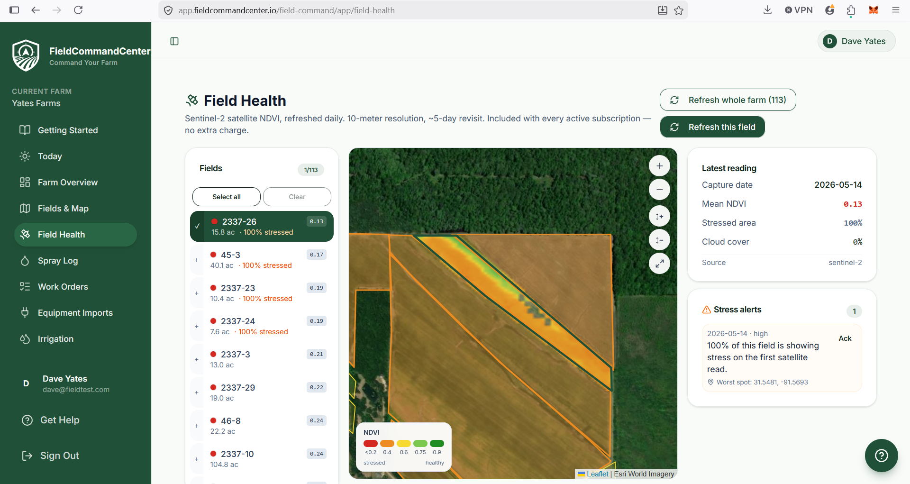Open the browser extensions puzzle icon

tap(851, 10)
